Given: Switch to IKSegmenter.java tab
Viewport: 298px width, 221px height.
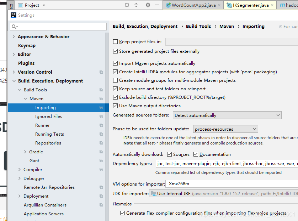Looking at the screenshot, I should [250, 5].
